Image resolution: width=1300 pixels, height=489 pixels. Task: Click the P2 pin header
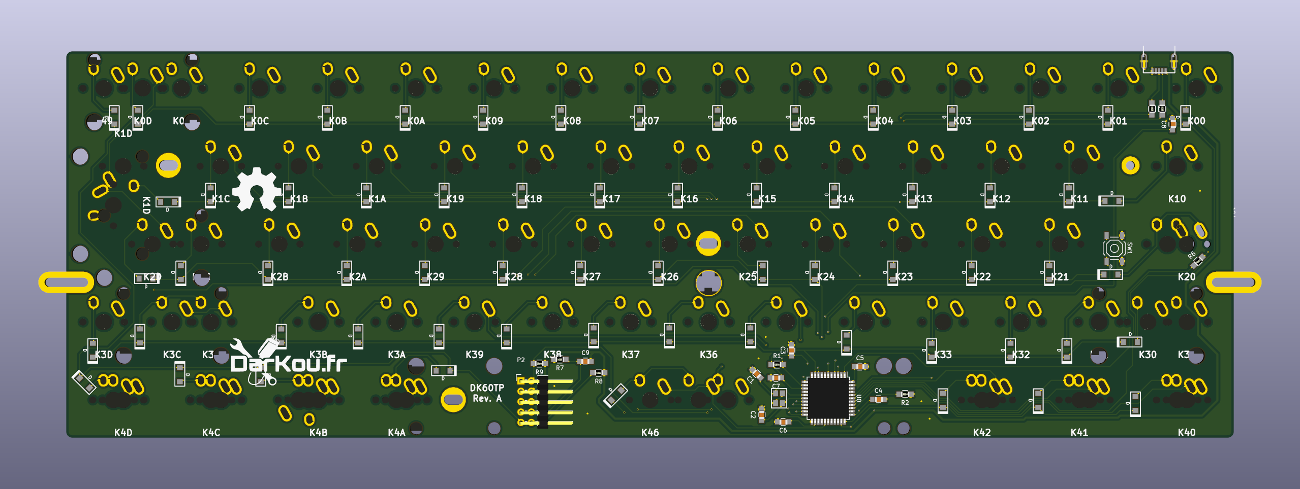[545, 401]
